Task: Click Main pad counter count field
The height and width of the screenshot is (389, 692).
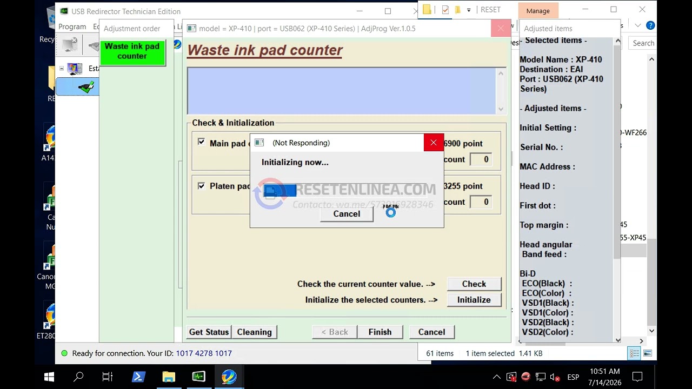Action: [x=480, y=159]
